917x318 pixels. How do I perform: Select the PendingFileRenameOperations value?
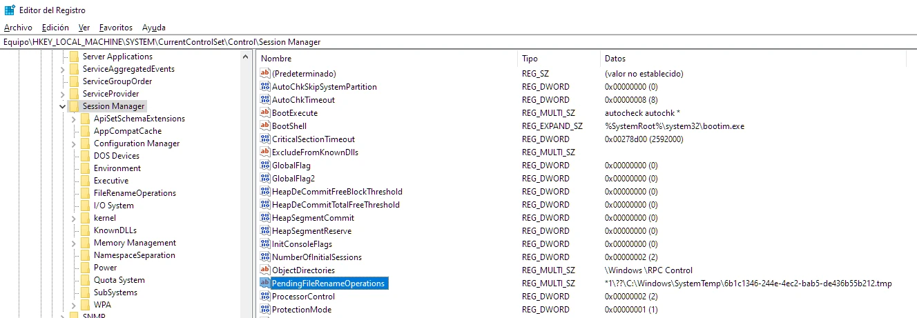(328, 284)
